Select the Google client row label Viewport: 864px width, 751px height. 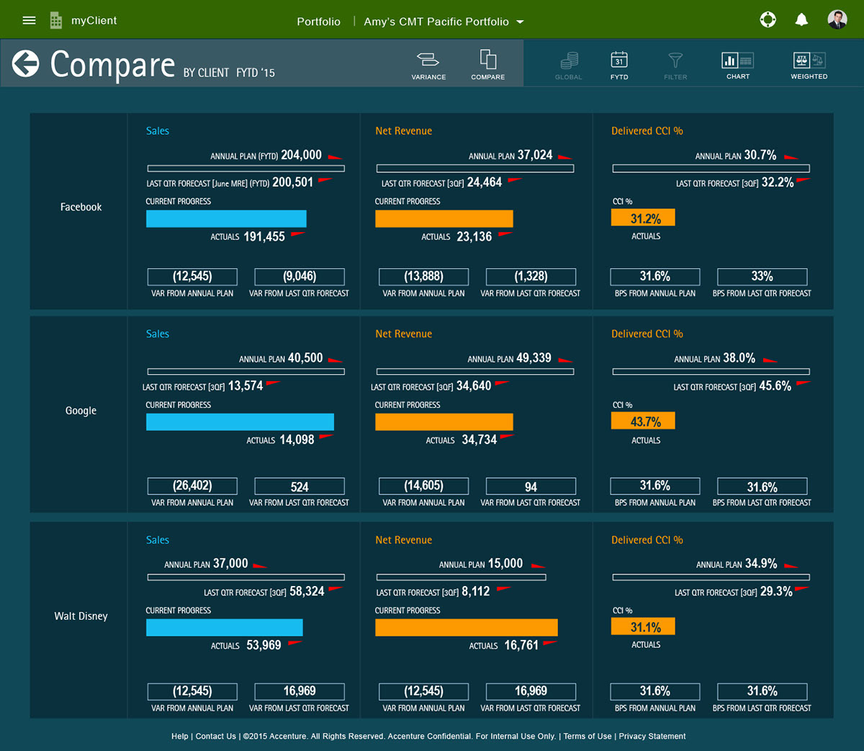coord(81,411)
